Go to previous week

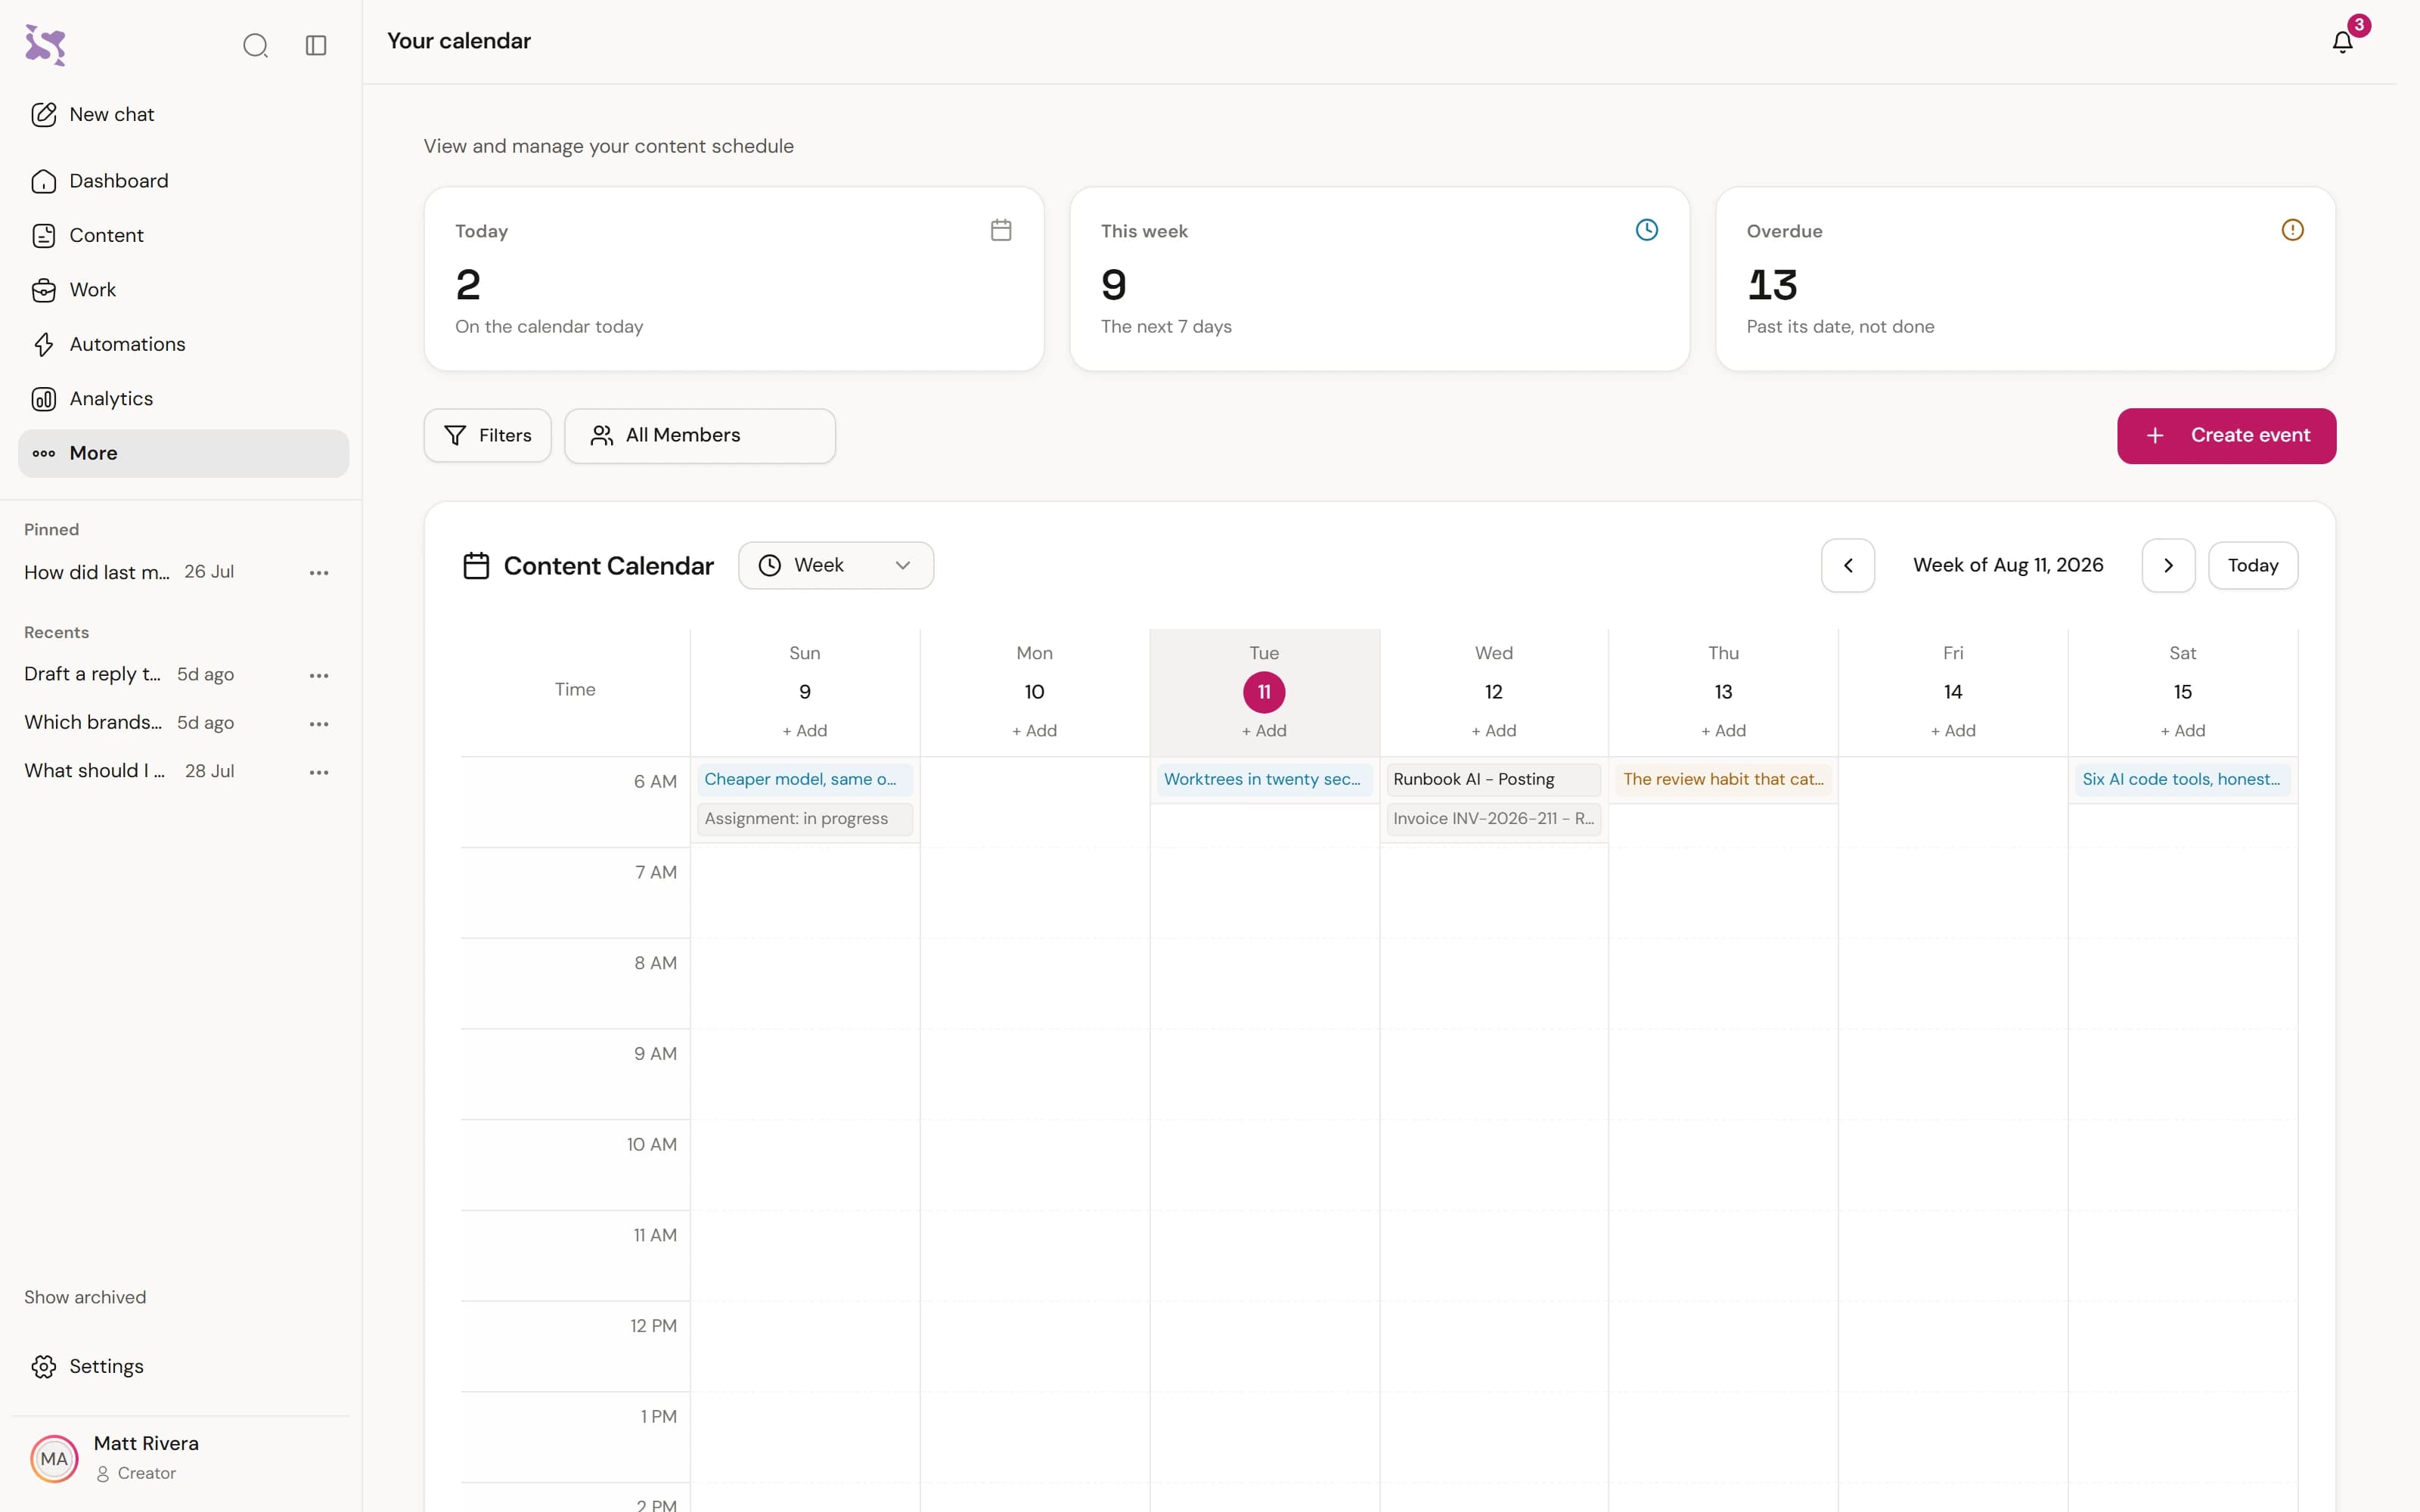[x=1847, y=566]
